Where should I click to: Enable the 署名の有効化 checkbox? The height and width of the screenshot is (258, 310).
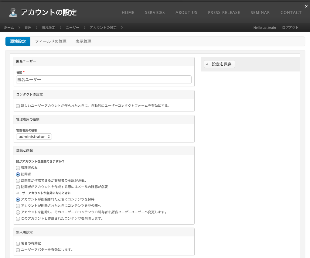[18, 243]
